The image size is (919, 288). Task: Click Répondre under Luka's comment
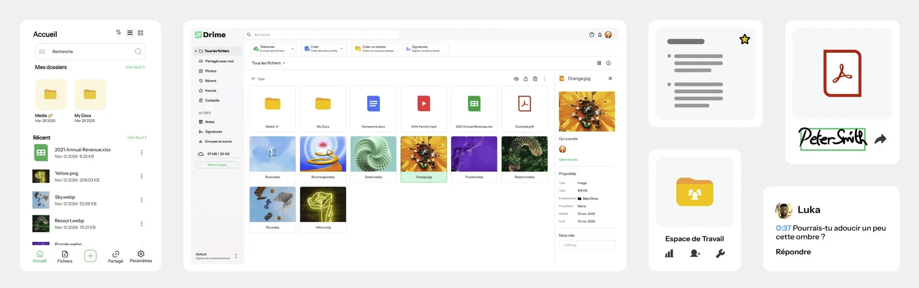click(793, 252)
